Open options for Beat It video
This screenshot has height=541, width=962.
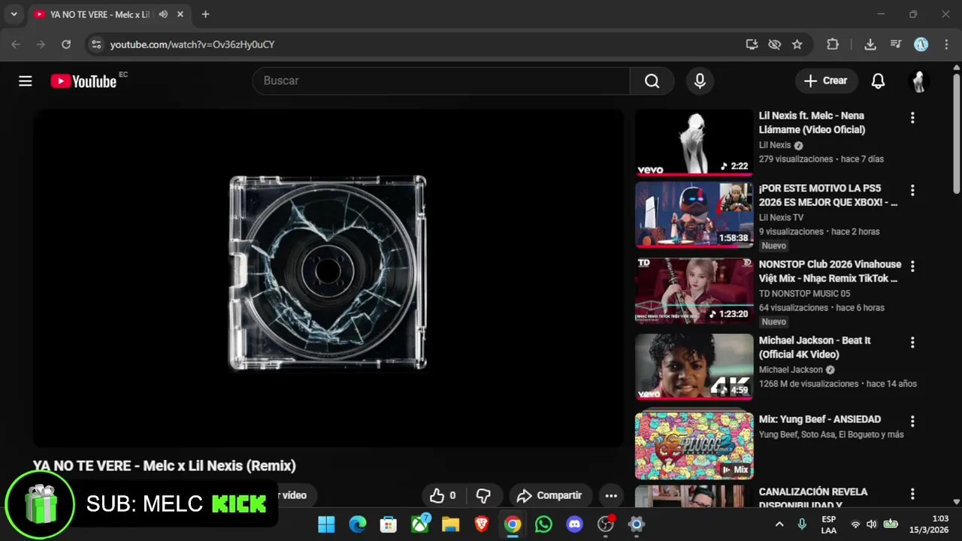pos(912,343)
